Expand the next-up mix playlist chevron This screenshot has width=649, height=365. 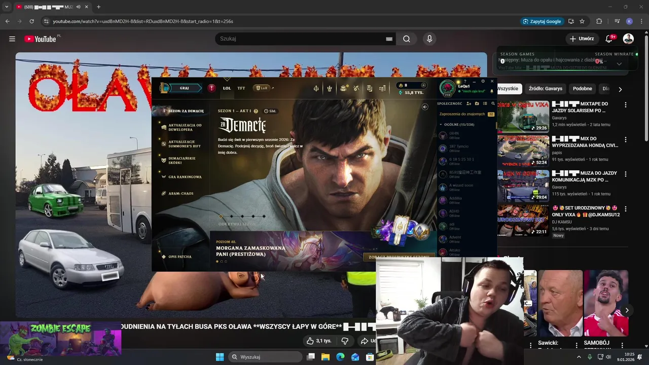(x=619, y=64)
